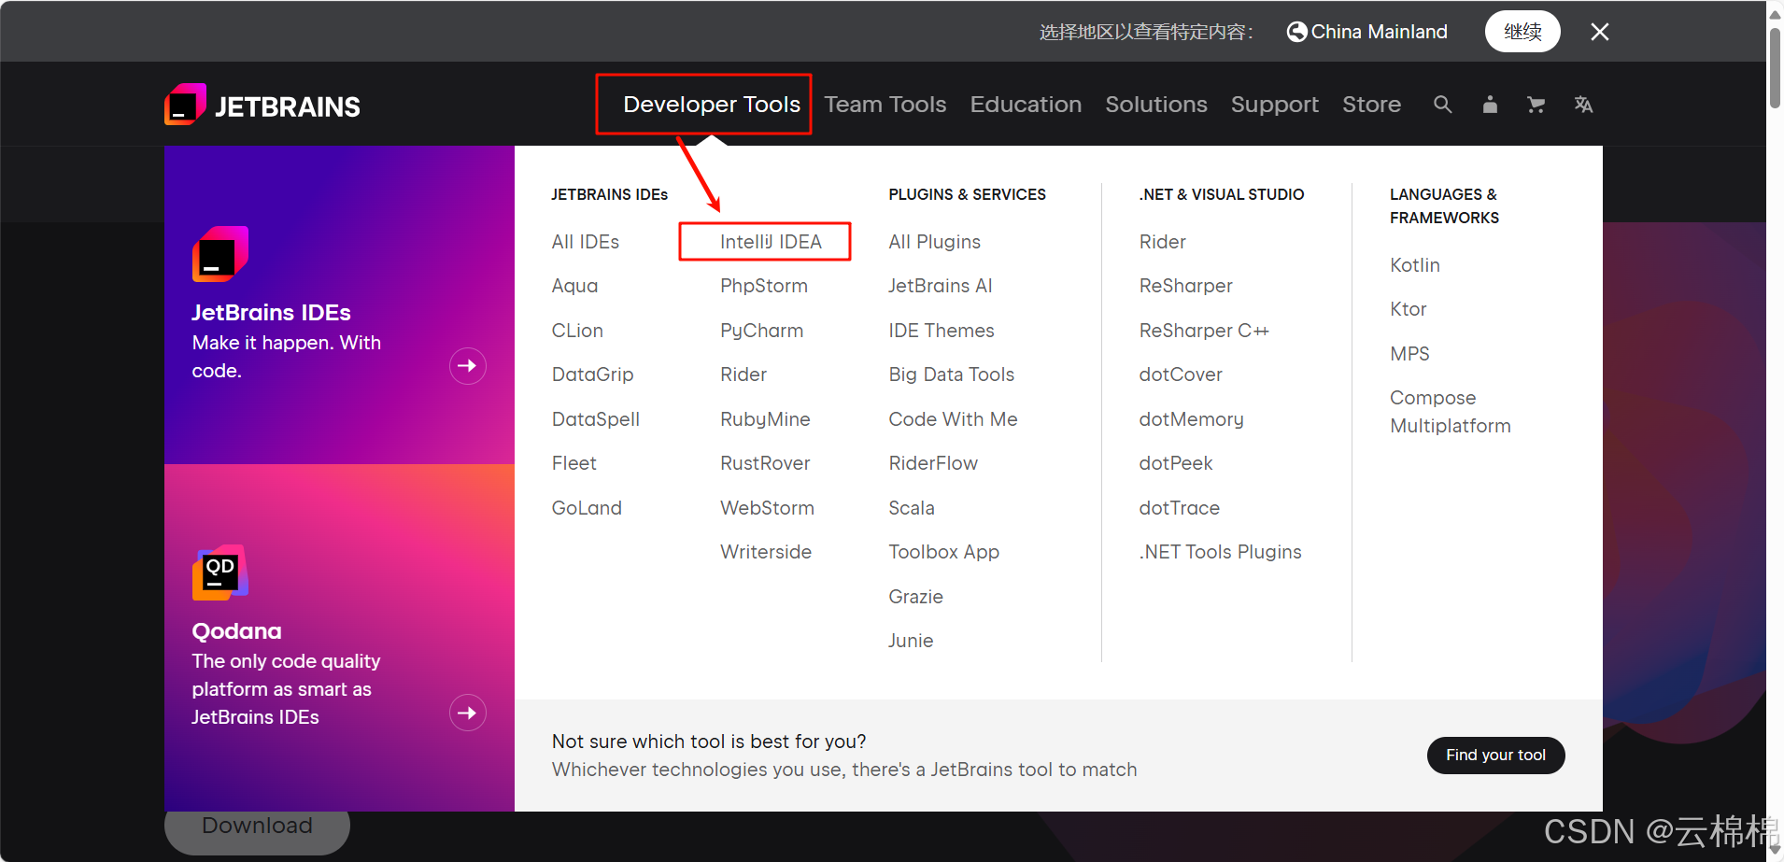Open Rider under JetBrains IDEs
Viewport: 1784px width, 862px height.
pyautogui.click(x=743, y=374)
